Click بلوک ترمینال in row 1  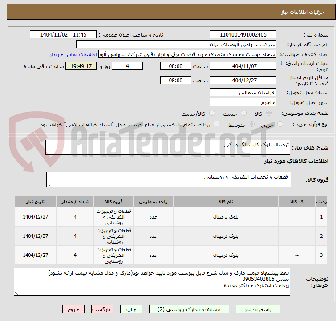tap(226, 217)
